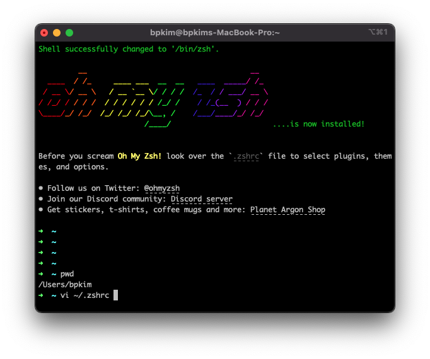The width and height of the screenshot is (430, 359).
Task: Click the 'Follow us on Twitter:' text
Action: click(93, 188)
